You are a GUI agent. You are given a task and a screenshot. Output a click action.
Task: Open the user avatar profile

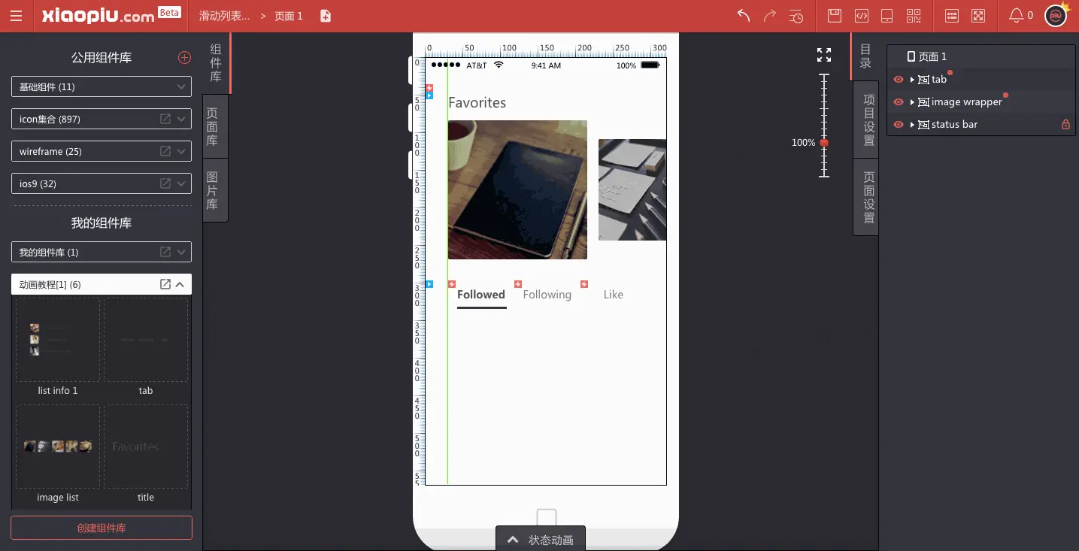(1056, 15)
